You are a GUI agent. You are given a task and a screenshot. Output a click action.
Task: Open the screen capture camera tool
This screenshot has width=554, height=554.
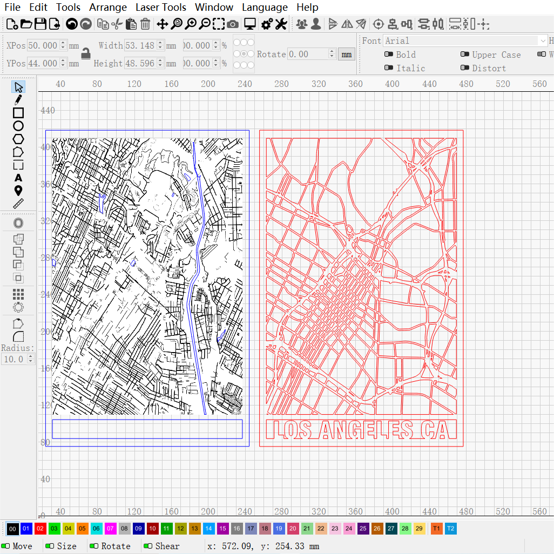[x=232, y=24]
